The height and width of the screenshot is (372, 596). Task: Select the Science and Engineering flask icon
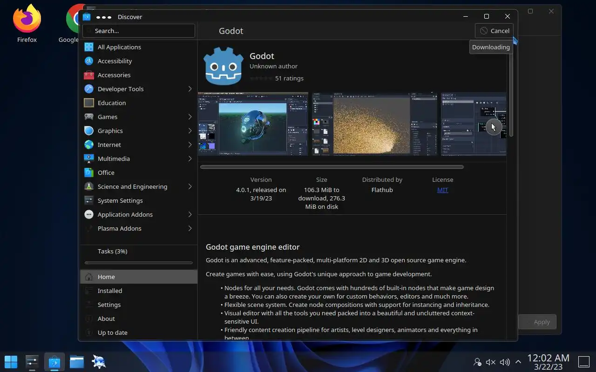(x=89, y=186)
